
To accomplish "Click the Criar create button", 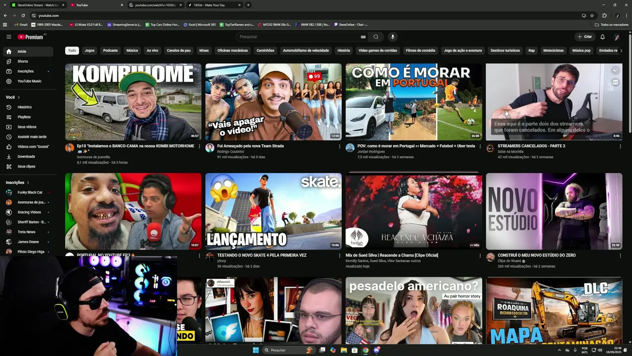I will coord(585,37).
